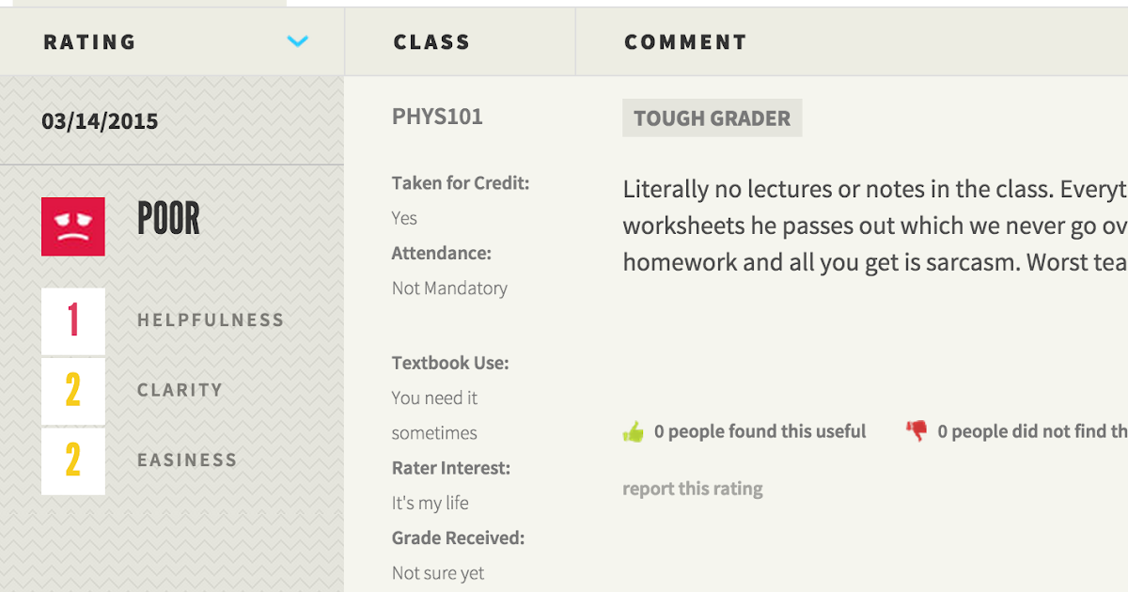Screen dimensions: 1128x592
Task: Click the RATING column header
Action: coord(90,42)
